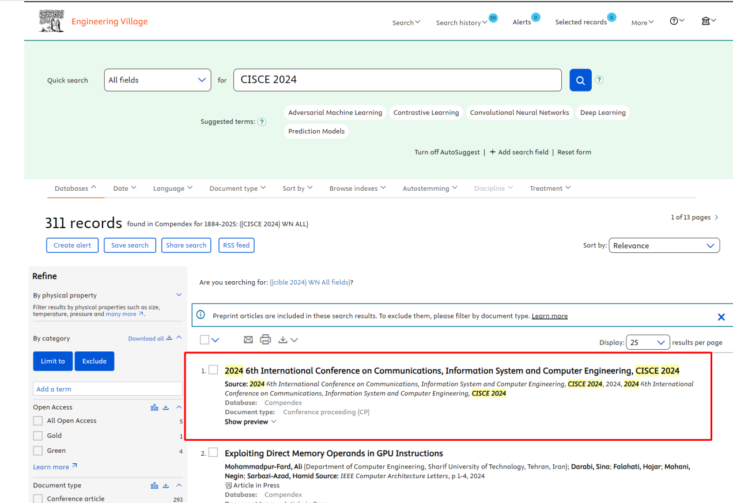733x503 pixels.
Task: Open the institution building icon menu
Action: coord(708,21)
